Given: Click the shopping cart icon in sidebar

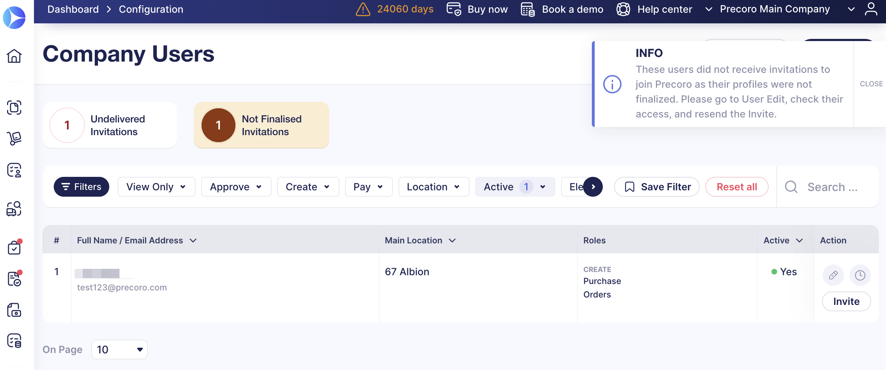Looking at the screenshot, I should [14, 138].
